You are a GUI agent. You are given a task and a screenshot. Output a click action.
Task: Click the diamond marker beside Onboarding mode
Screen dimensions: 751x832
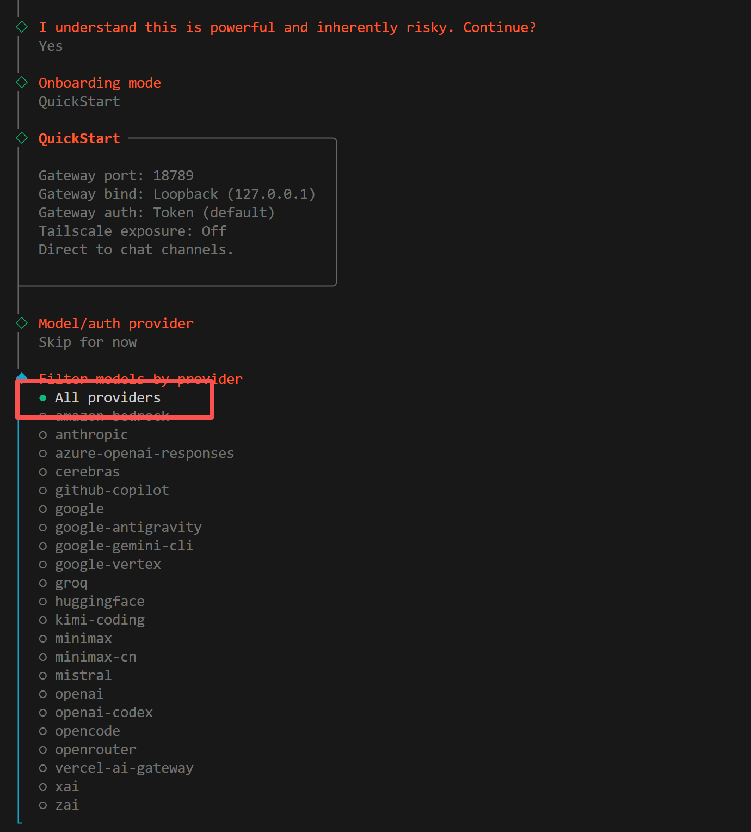coord(22,82)
